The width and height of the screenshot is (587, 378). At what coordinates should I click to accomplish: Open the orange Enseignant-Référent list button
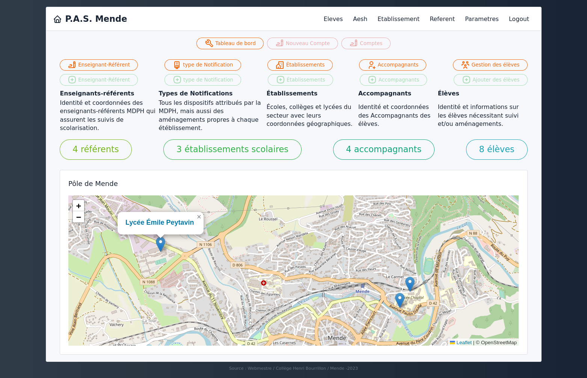99,65
